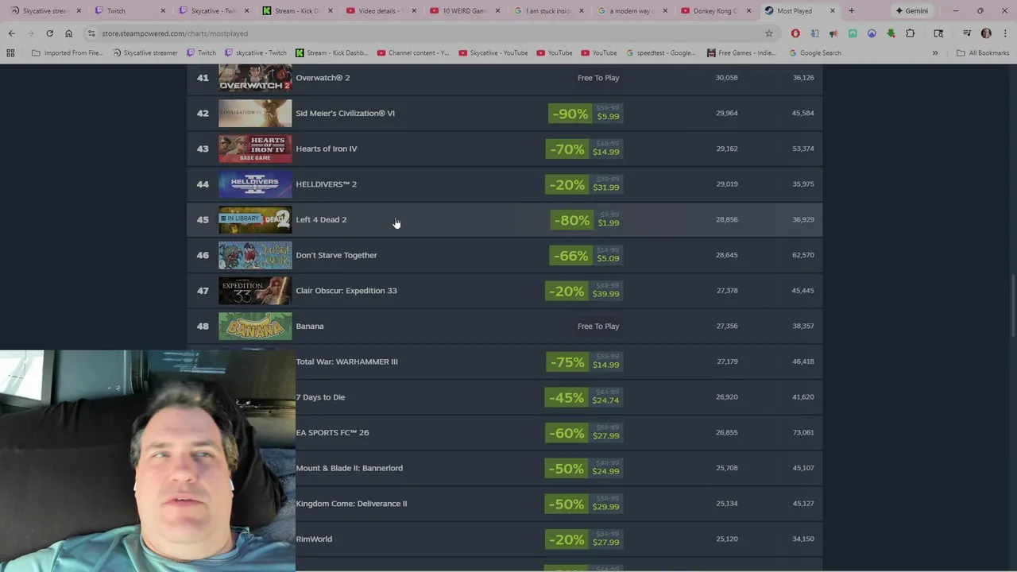
Task: Click the 62,570 peak players value
Action: click(x=802, y=255)
